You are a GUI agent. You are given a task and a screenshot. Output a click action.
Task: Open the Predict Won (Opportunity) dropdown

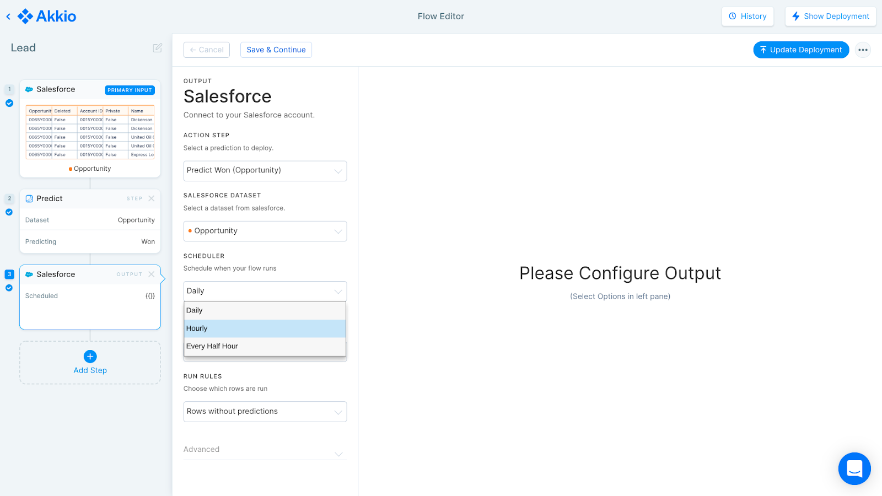click(265, 171)
